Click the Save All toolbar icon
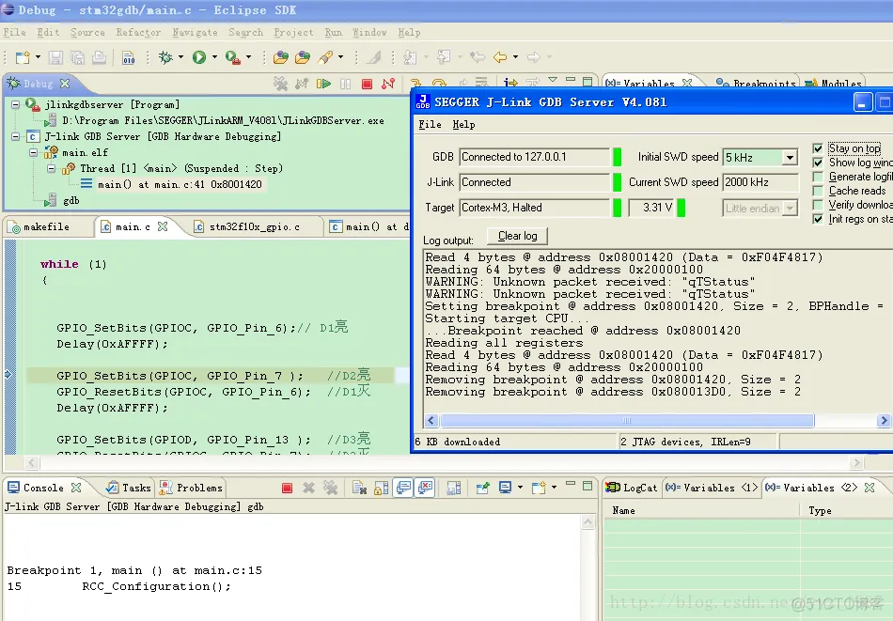Screen dimensions: 893x621 77,57
